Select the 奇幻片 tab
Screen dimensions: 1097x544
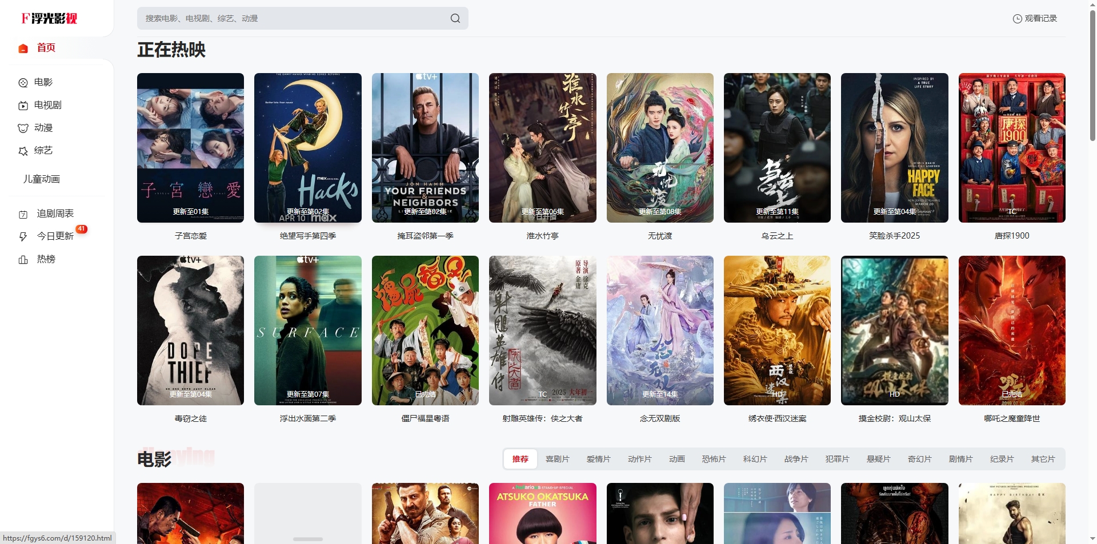[x=920, y=459]
